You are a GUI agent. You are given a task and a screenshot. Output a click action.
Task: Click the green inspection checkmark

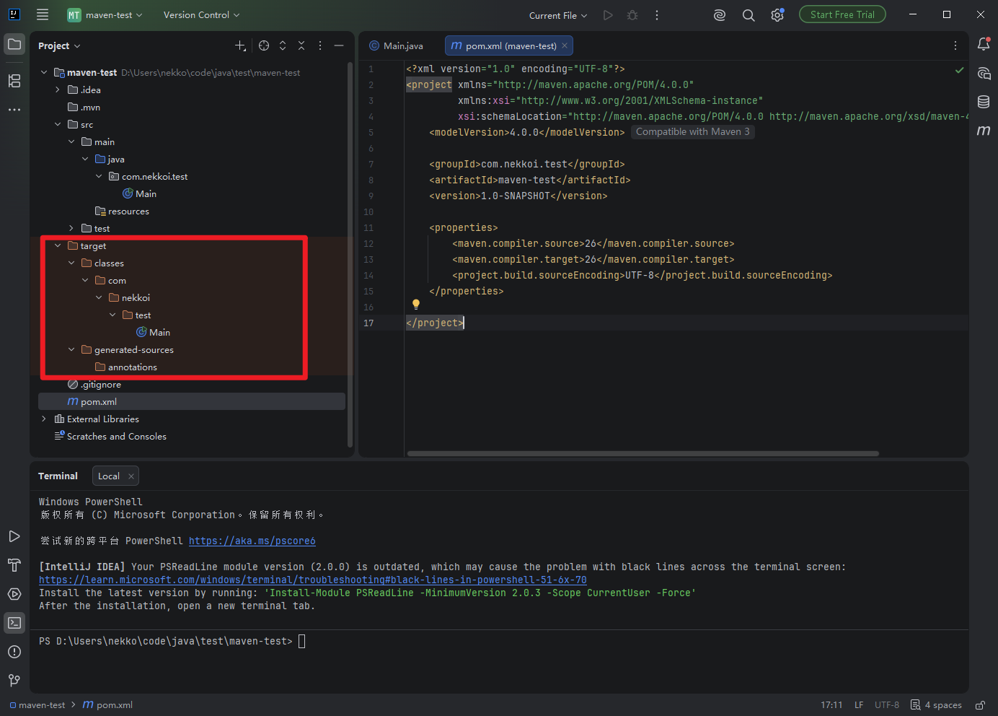tap(960, 70)
